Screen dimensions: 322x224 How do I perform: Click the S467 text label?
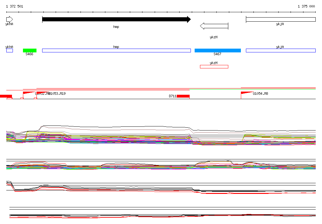(x=217, y=54)
